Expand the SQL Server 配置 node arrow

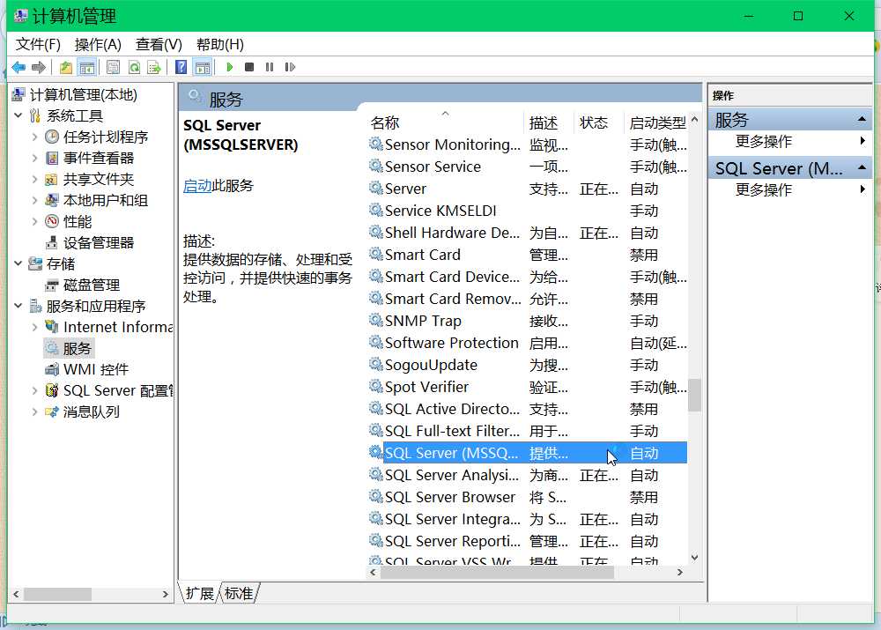click(35, 390)
